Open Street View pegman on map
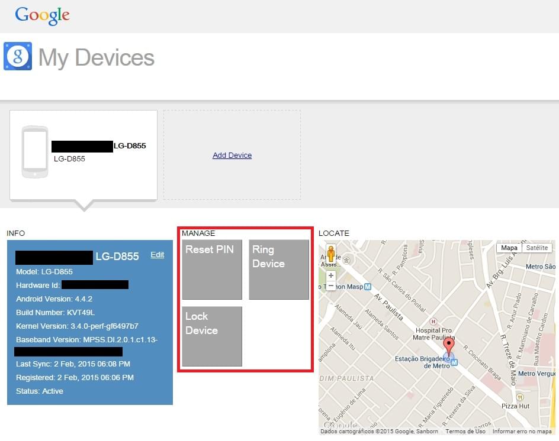Image resolution: width=559 pixels, height=441 pixels. tap(331, 255)
